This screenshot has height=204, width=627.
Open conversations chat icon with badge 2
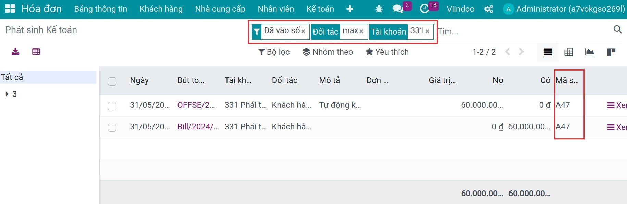(398, 9)
